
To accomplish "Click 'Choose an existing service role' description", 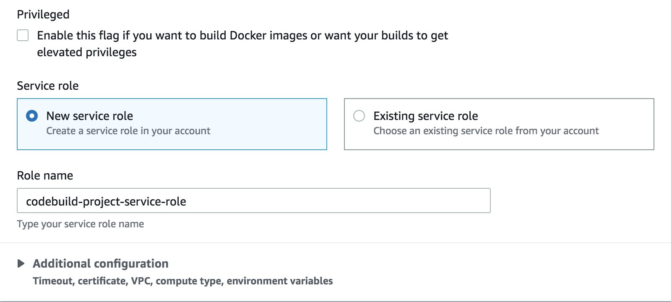I will pyautogui.click(x=486, y=131).
